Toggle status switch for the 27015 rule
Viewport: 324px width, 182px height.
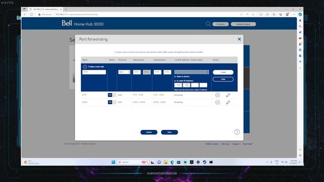tap(112, 102)
